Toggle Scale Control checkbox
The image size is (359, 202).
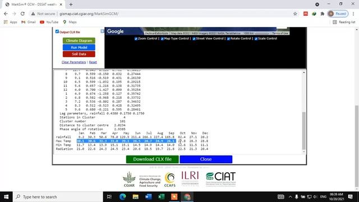[256, 39]
